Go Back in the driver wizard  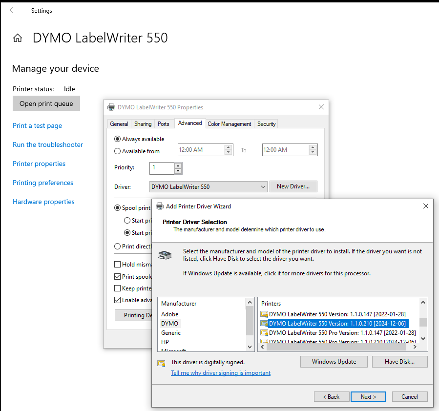pyautogui.click(x=332, y=396)
